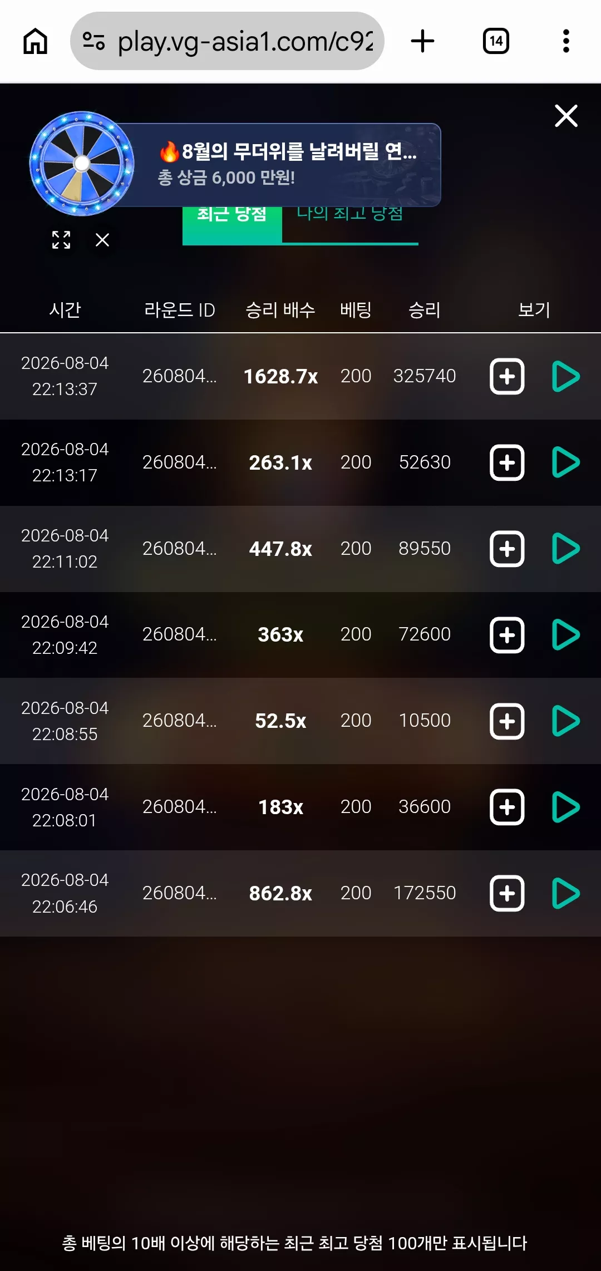Open the spinning prize wheel icon
This screenshot has width=601, height=1271.
82,164
